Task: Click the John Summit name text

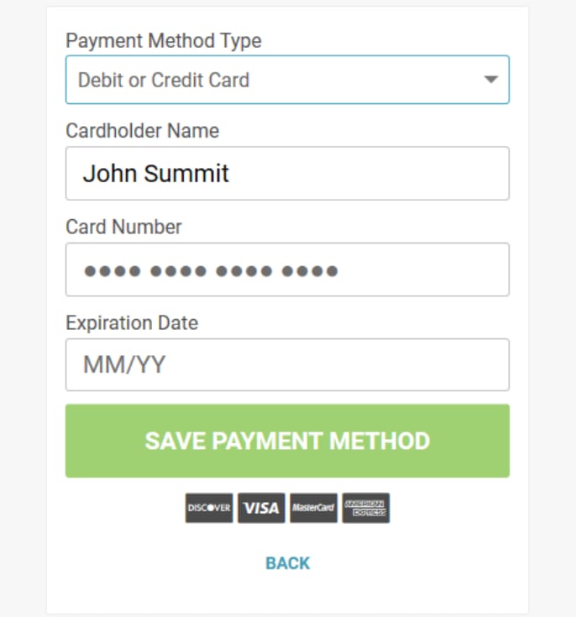Action: pyautogui.click(x=155, y=174)
